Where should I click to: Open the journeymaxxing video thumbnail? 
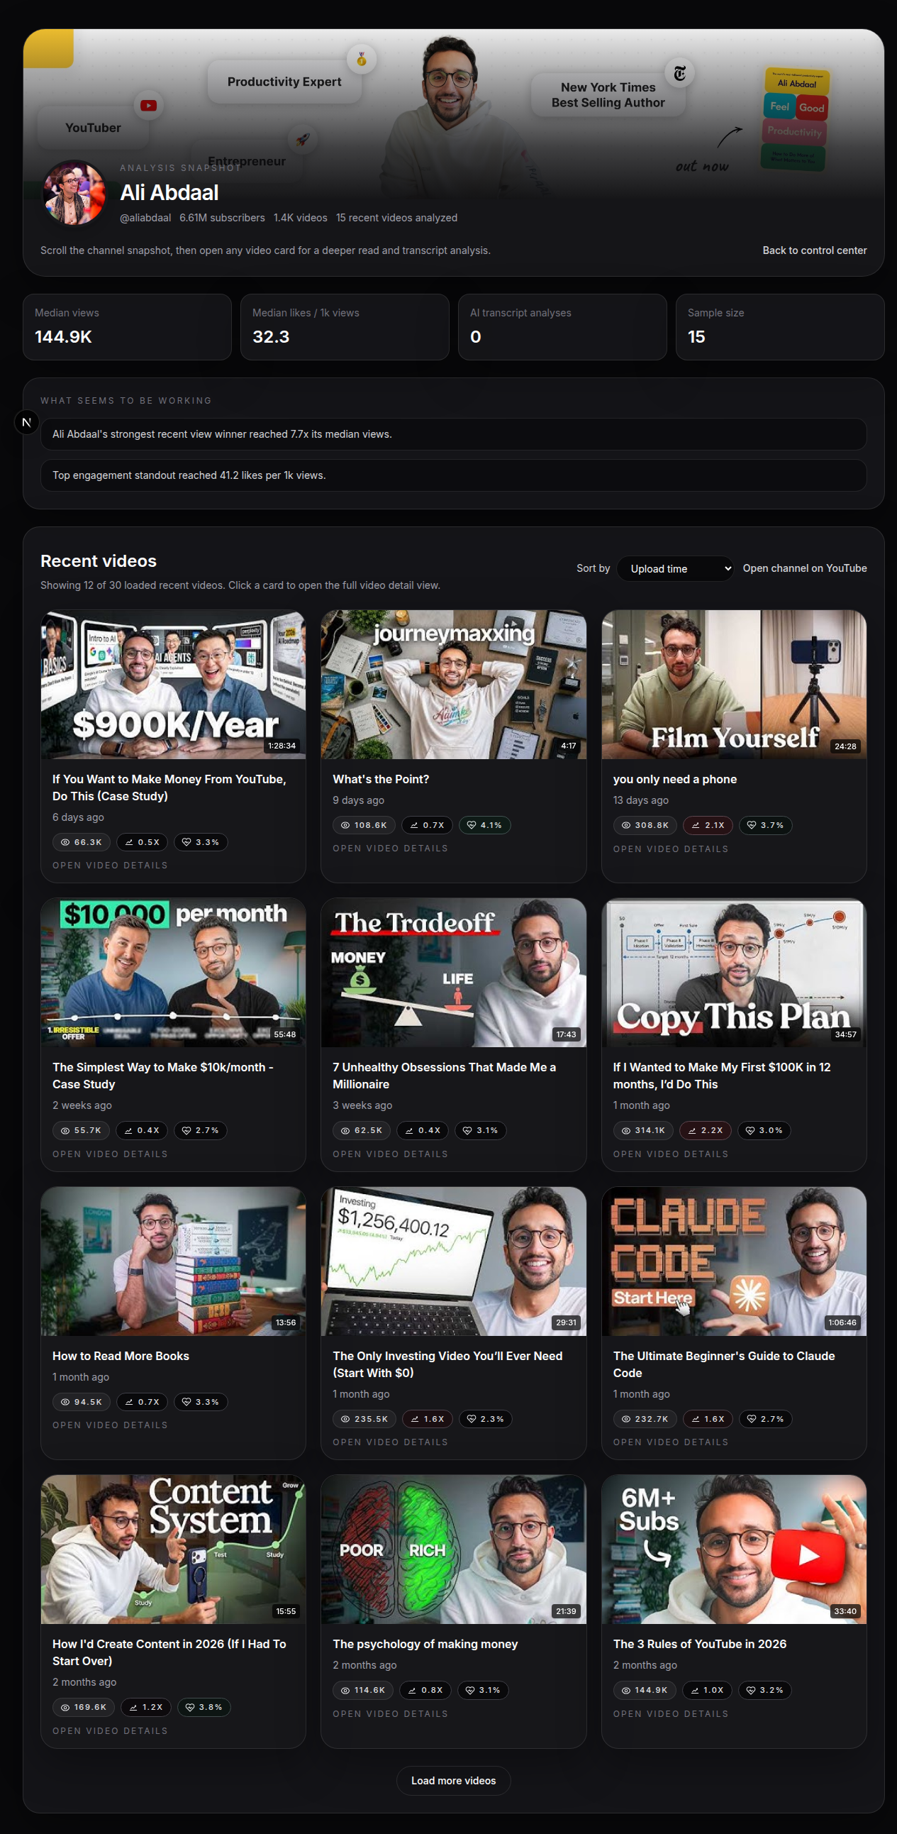click(453, 685)
